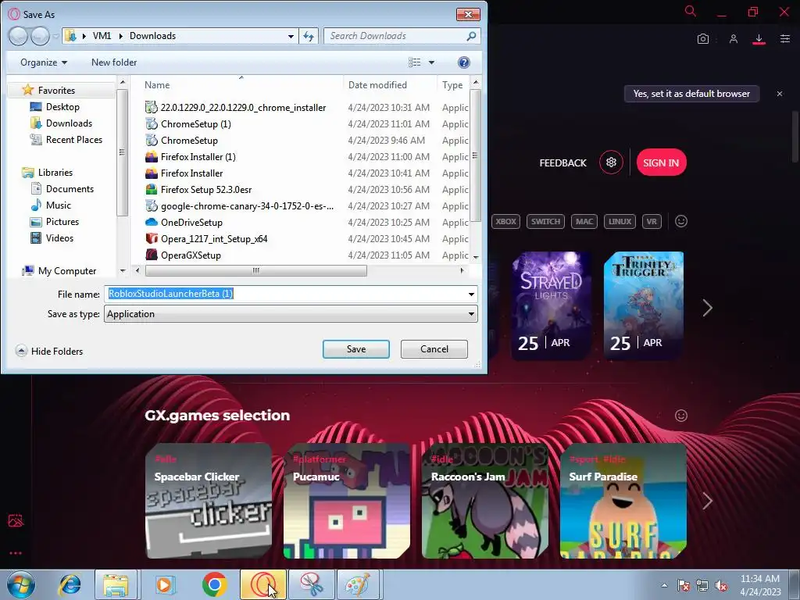
Task: Collapse folders with Hide Folders
Action: [49, 351]
